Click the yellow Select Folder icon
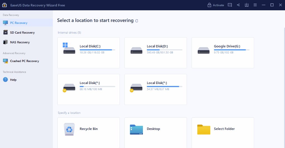Viewport: 285px width, 148px height. [204, 129]
